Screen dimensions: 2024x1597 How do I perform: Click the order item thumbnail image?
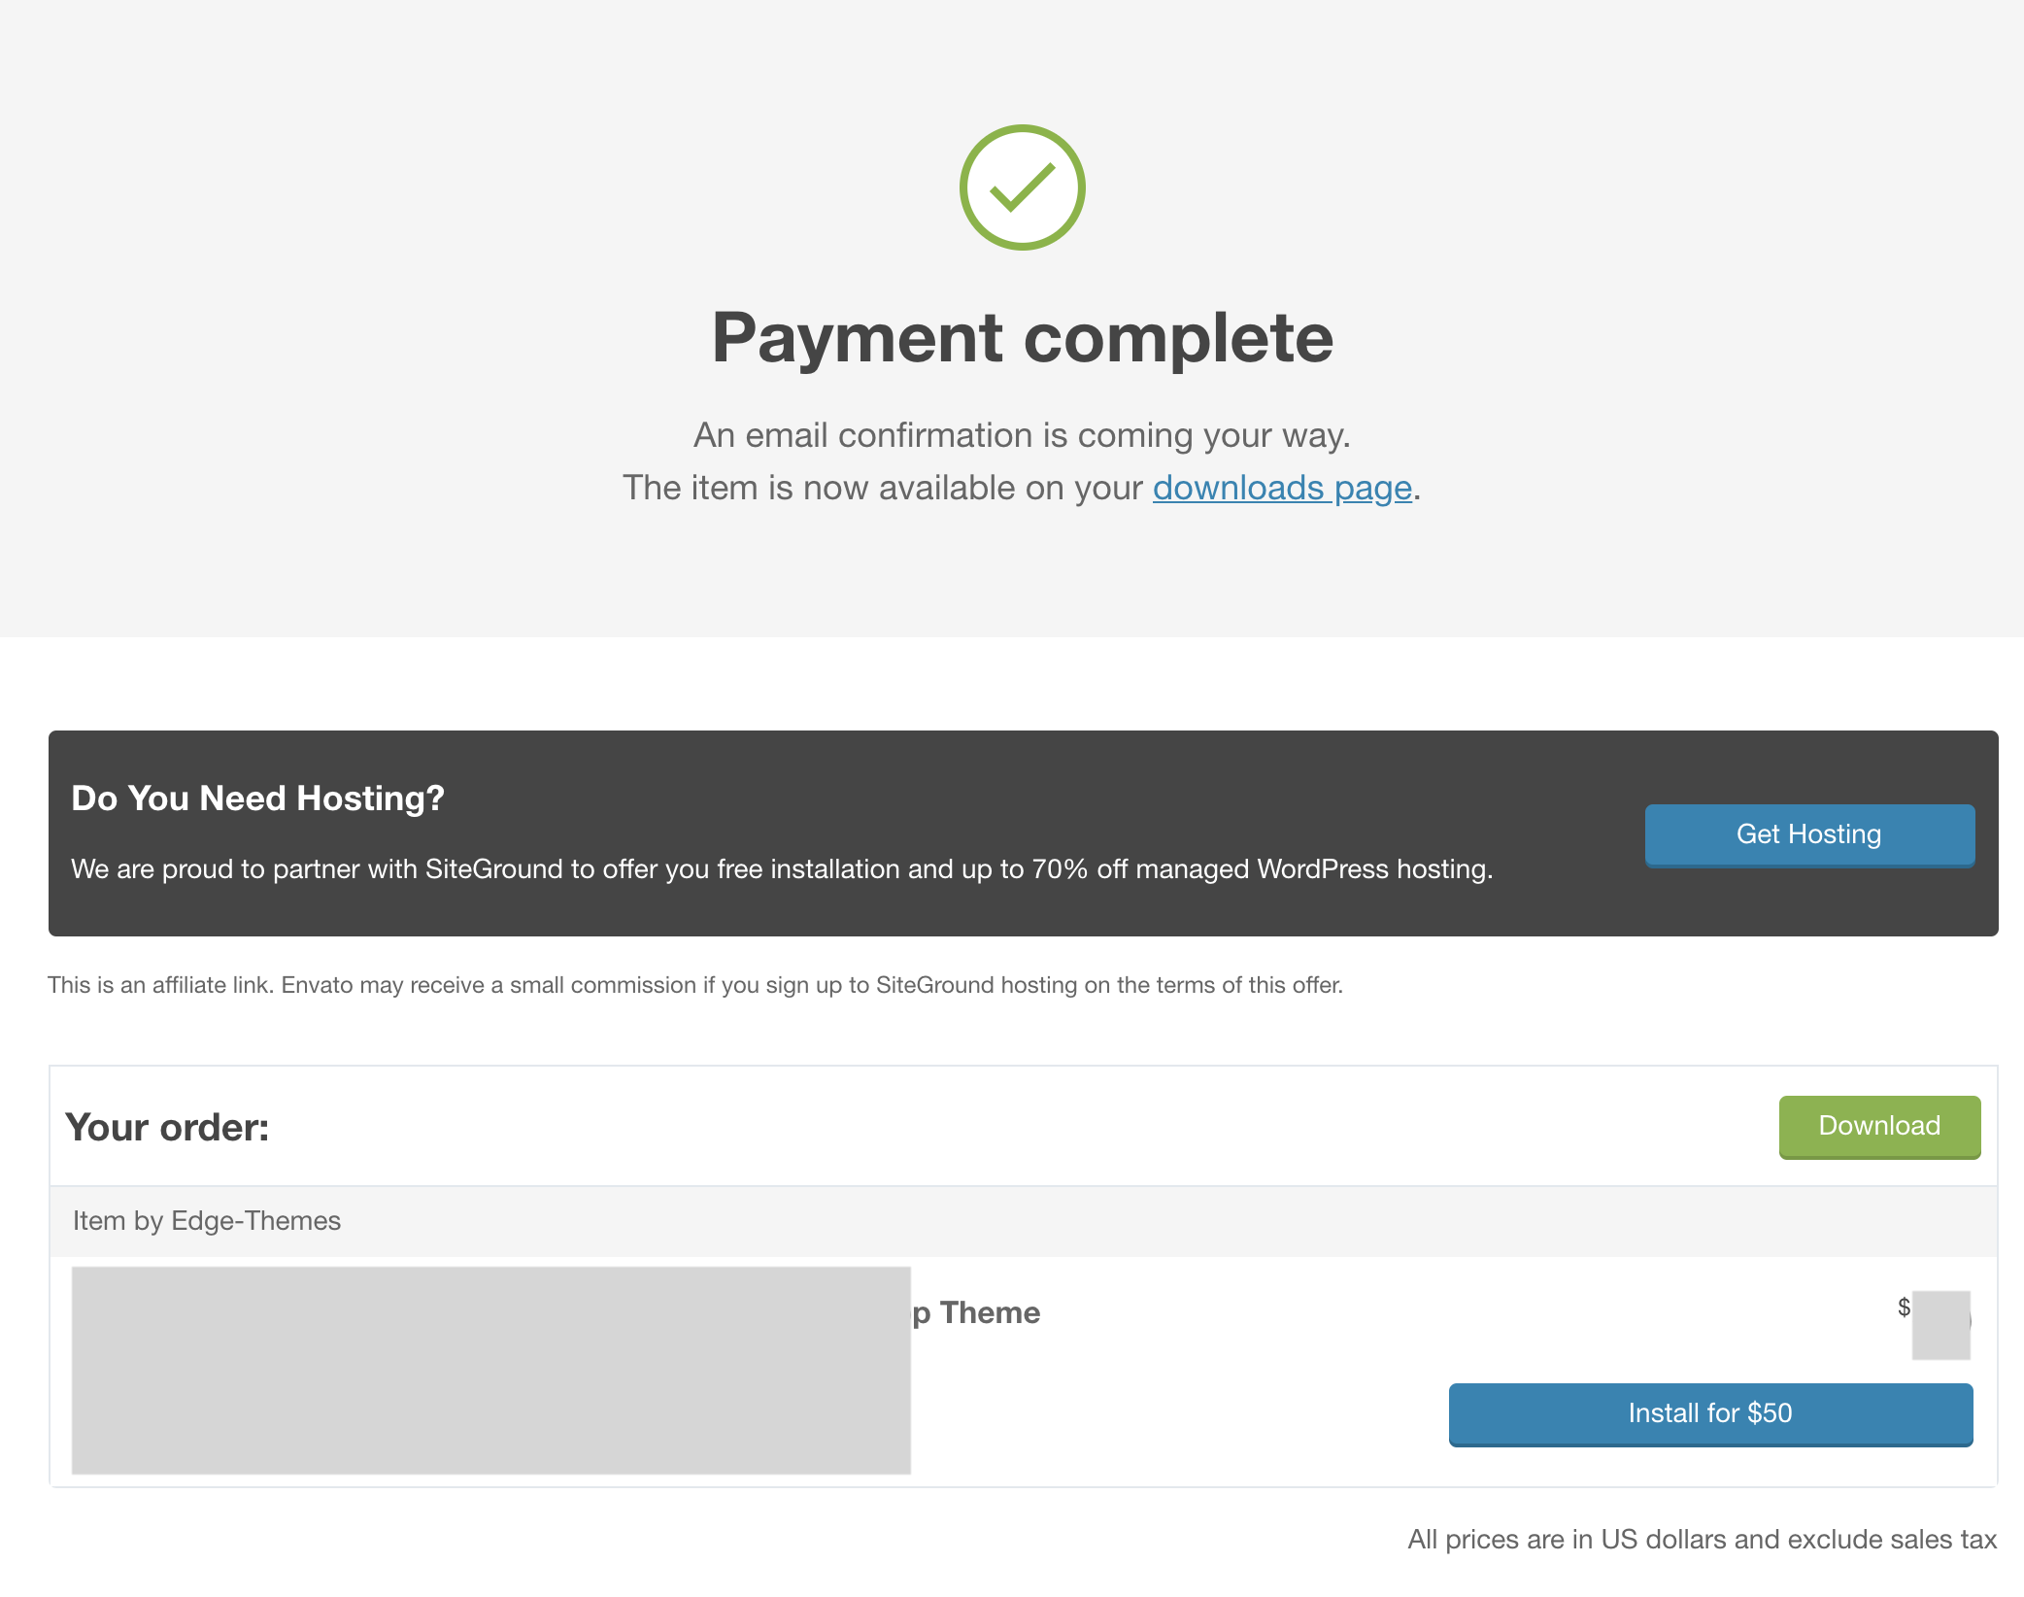(x=491, y=1370)
